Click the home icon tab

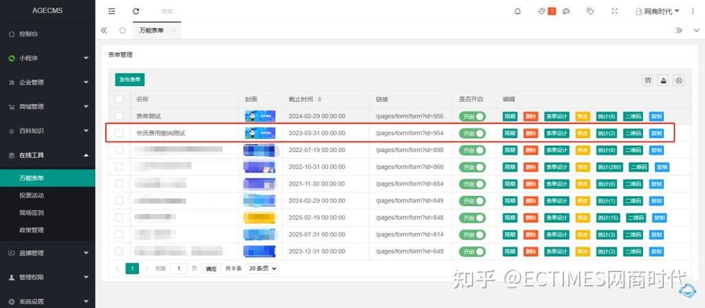(x=122, y=30)
